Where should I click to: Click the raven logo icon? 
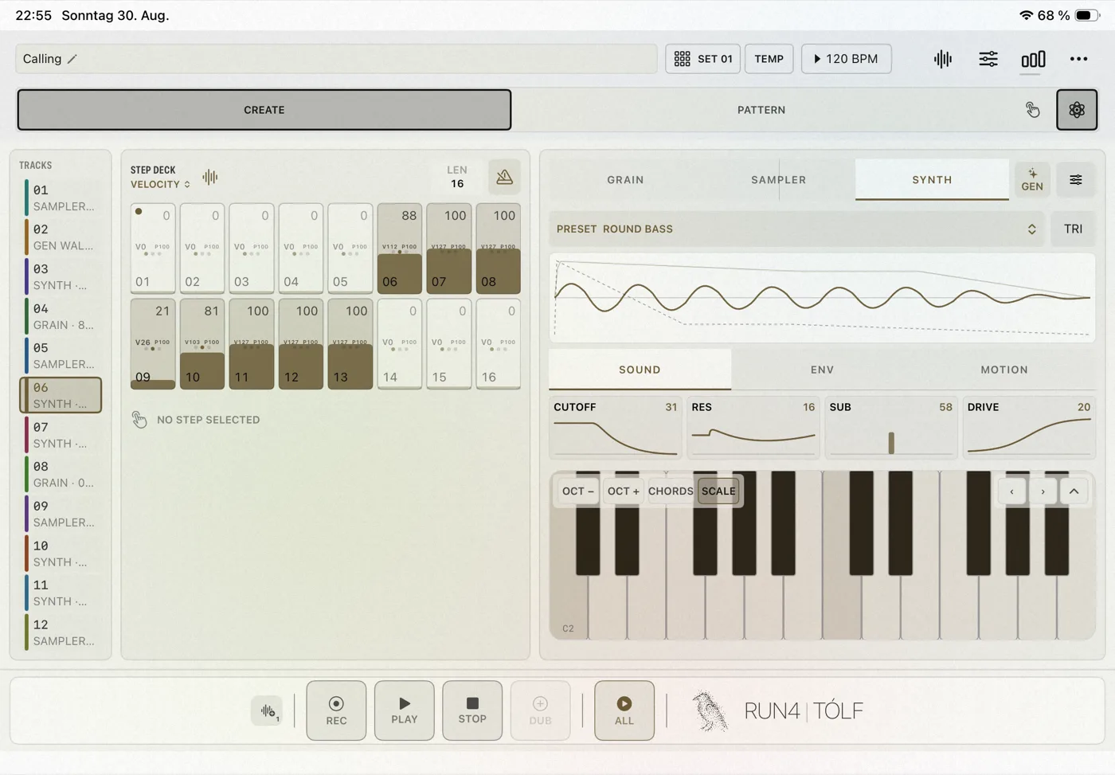(x=709, y=710)
